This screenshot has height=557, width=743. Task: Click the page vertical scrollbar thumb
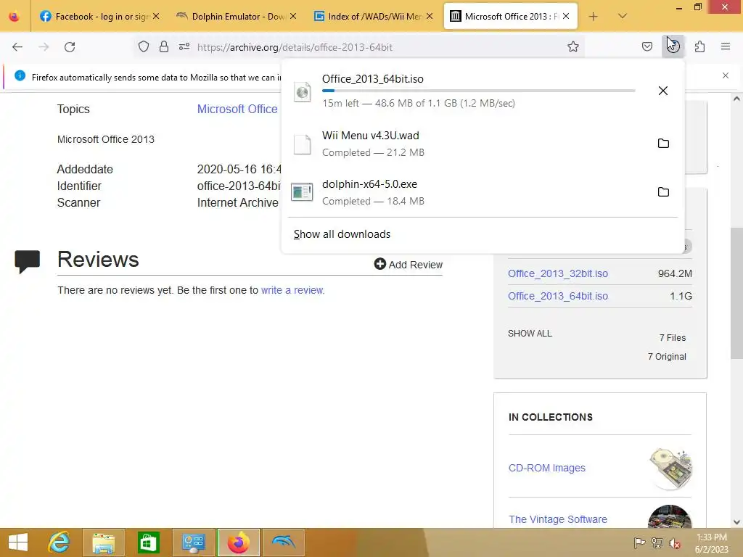coord(736,293)
